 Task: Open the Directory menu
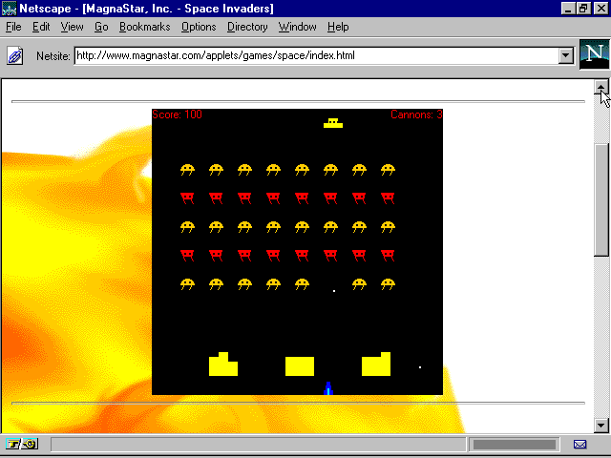[x=247, y=27]
